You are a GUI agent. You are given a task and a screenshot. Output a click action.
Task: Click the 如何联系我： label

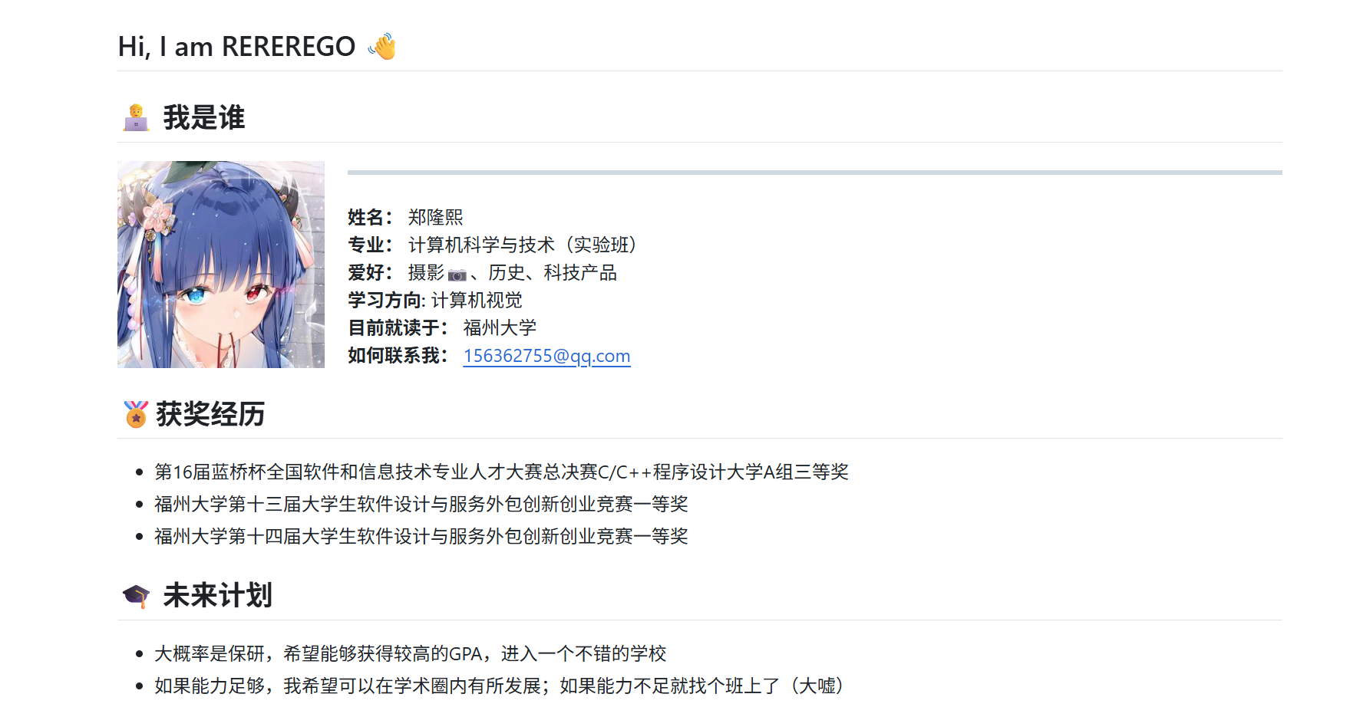click(x=398, y=356)
